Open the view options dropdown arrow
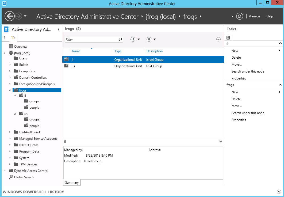 (139, 39)
